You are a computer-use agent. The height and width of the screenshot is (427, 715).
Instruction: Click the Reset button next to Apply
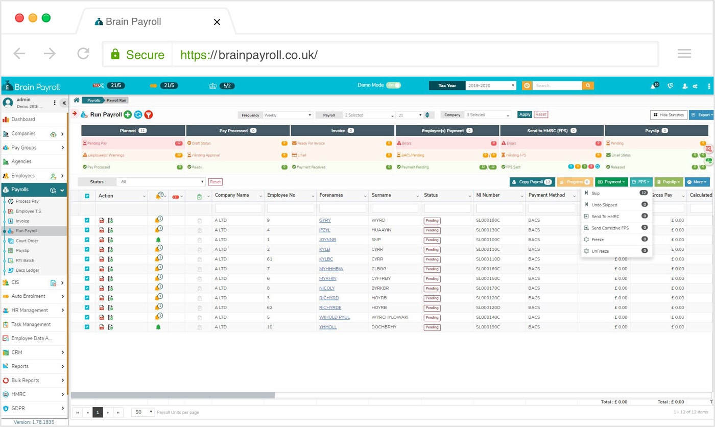coord(541,114)
